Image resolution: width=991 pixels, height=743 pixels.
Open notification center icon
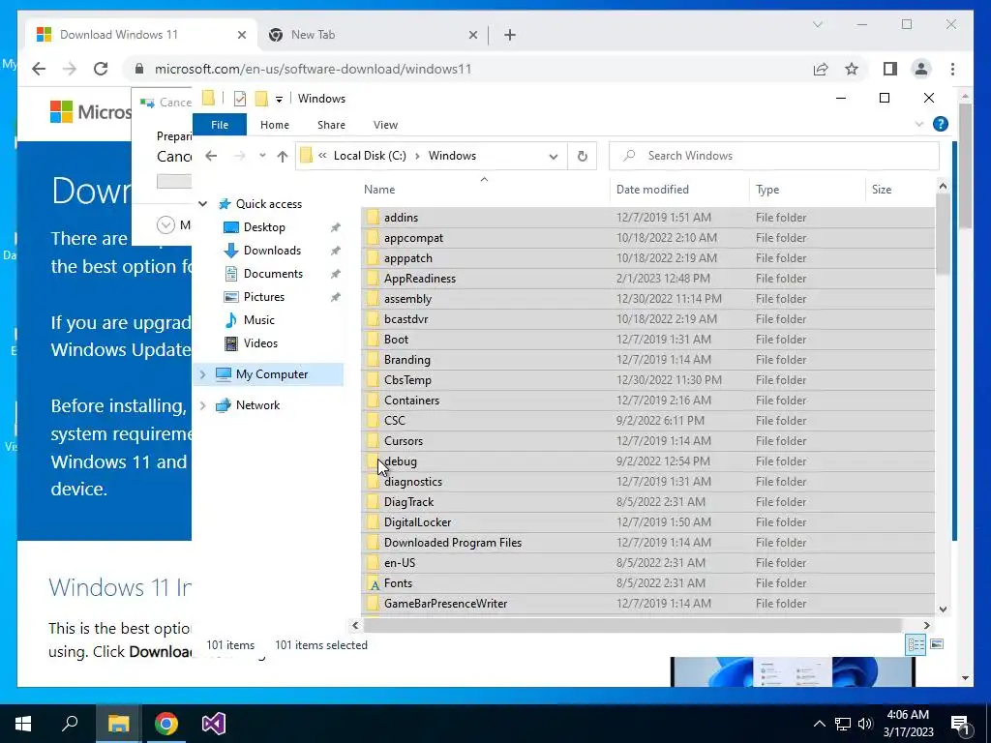pos(961,724)
